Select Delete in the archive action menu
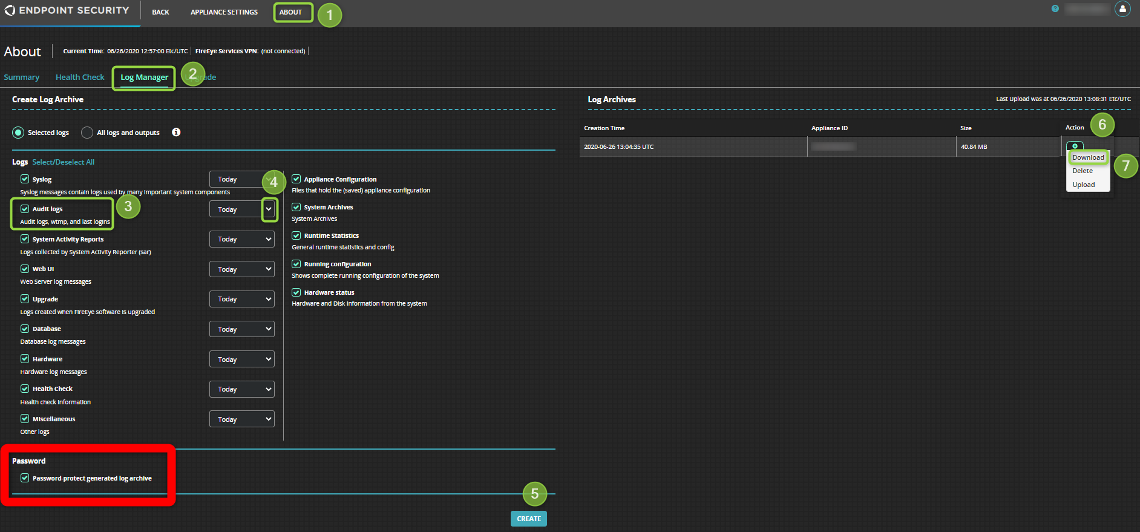The width and height of the screenshot is (1140, 532). [x=1083, y=171]
